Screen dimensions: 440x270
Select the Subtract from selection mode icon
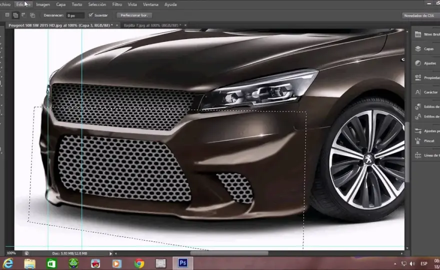(x=24, y=15)
